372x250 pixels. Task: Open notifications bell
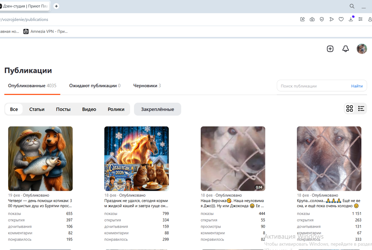pyautogui.click(x=346, y=49)
